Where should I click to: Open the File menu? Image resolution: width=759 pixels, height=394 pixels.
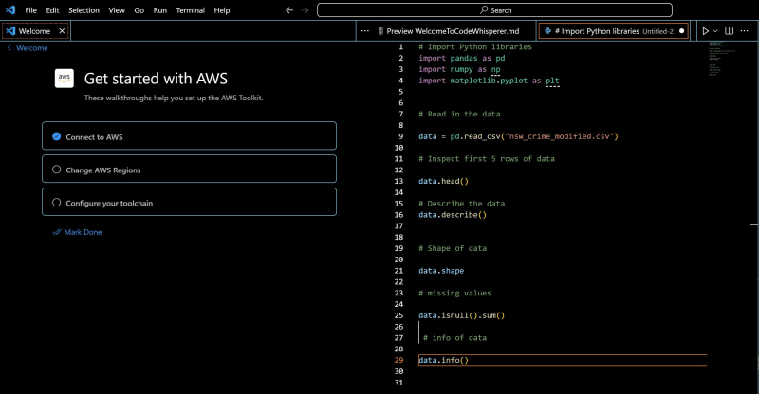point(31,10)
